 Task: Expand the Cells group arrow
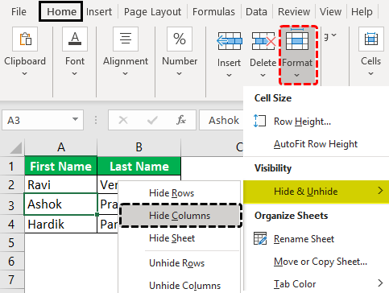[370, 73]
